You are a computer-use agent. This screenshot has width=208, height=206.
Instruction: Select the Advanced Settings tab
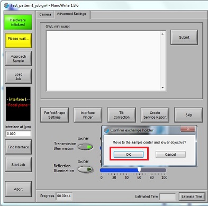coord(71,14)
